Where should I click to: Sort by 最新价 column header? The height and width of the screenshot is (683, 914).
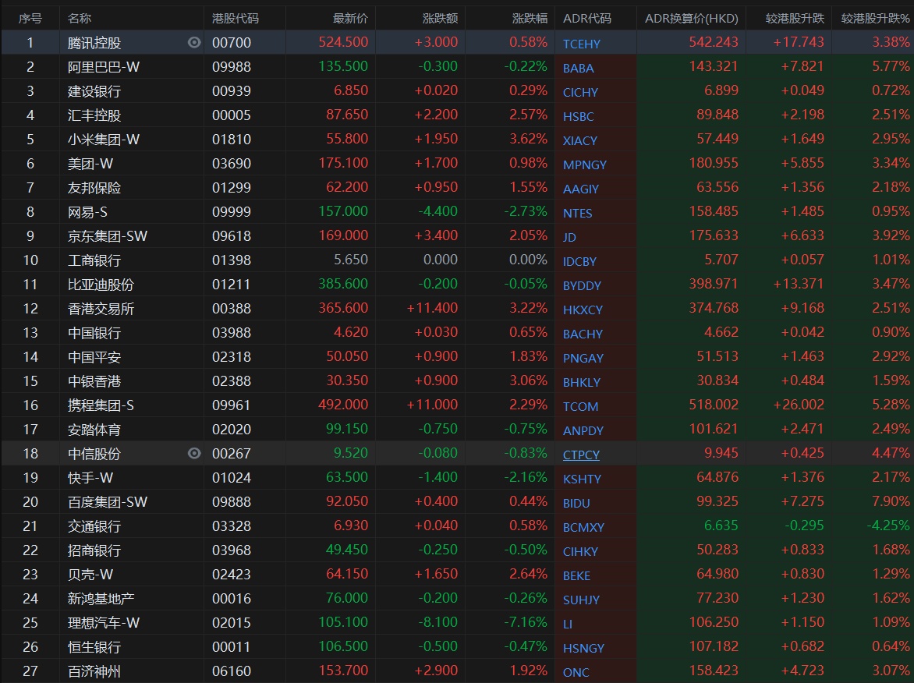coord(350,18)
